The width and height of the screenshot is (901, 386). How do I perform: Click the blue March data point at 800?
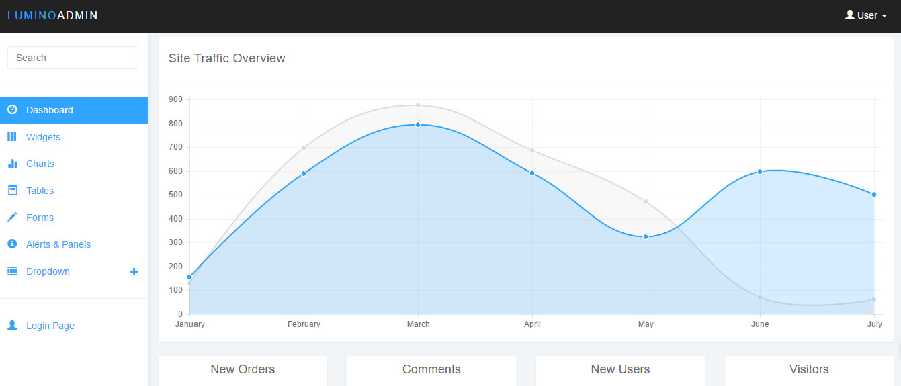[x=418, y=125]
